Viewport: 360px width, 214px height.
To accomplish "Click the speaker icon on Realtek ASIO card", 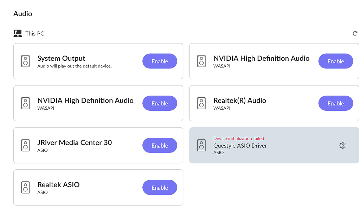I will point(25,187).
